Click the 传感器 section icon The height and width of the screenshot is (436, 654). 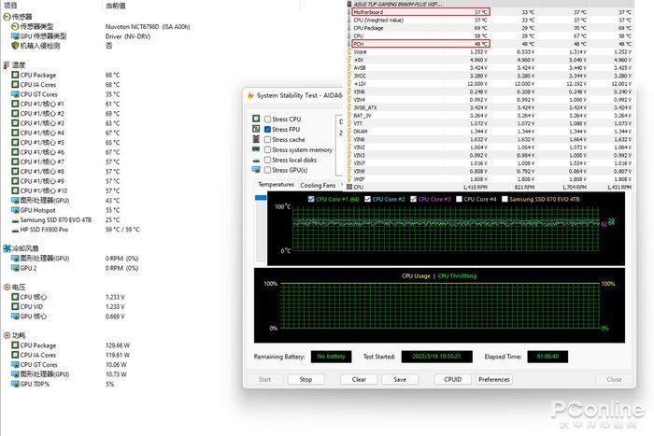coord(7,17)
